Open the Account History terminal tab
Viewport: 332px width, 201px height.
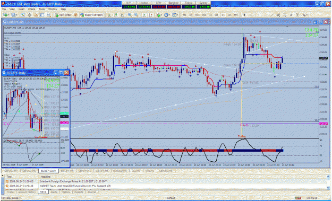click(x=27, y=192)
